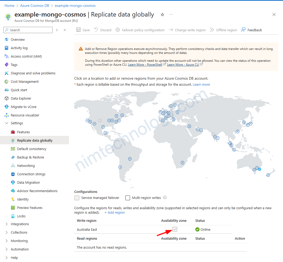The image size is (283, 262).
Task: Click the favorite star icon beside title
Action: point(162,15)
